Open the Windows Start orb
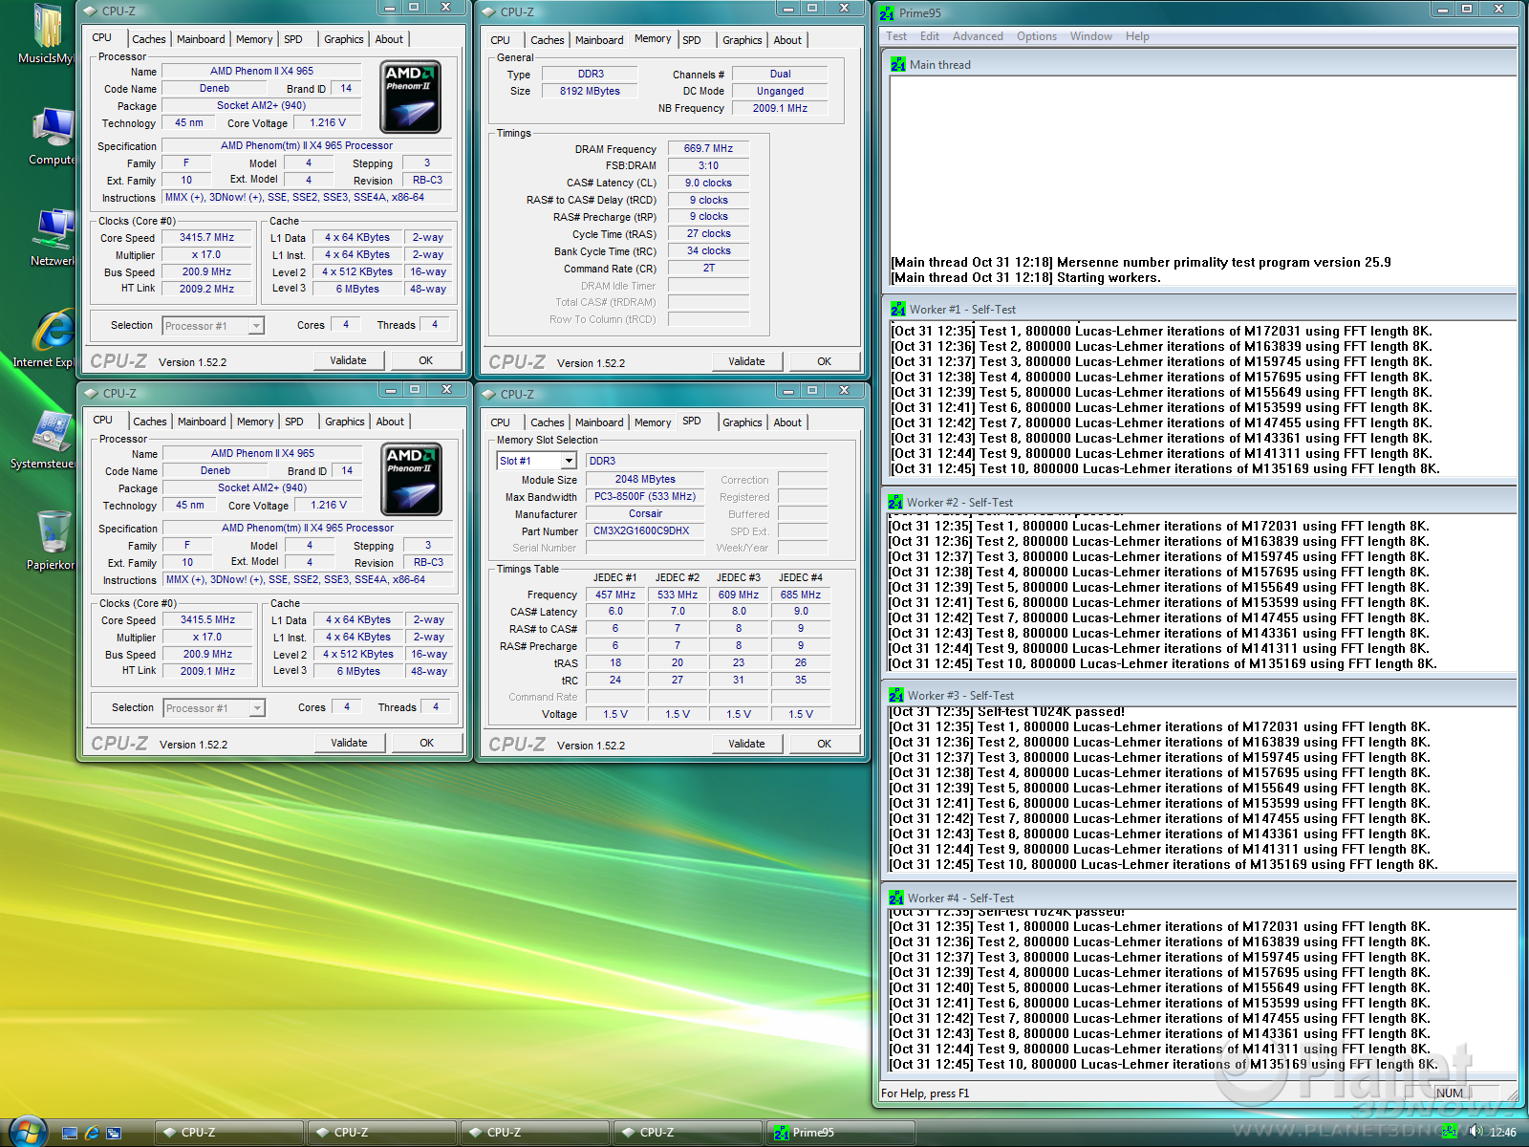The width and height of the screenshot is (1529, 1147). pos(27,1132)
